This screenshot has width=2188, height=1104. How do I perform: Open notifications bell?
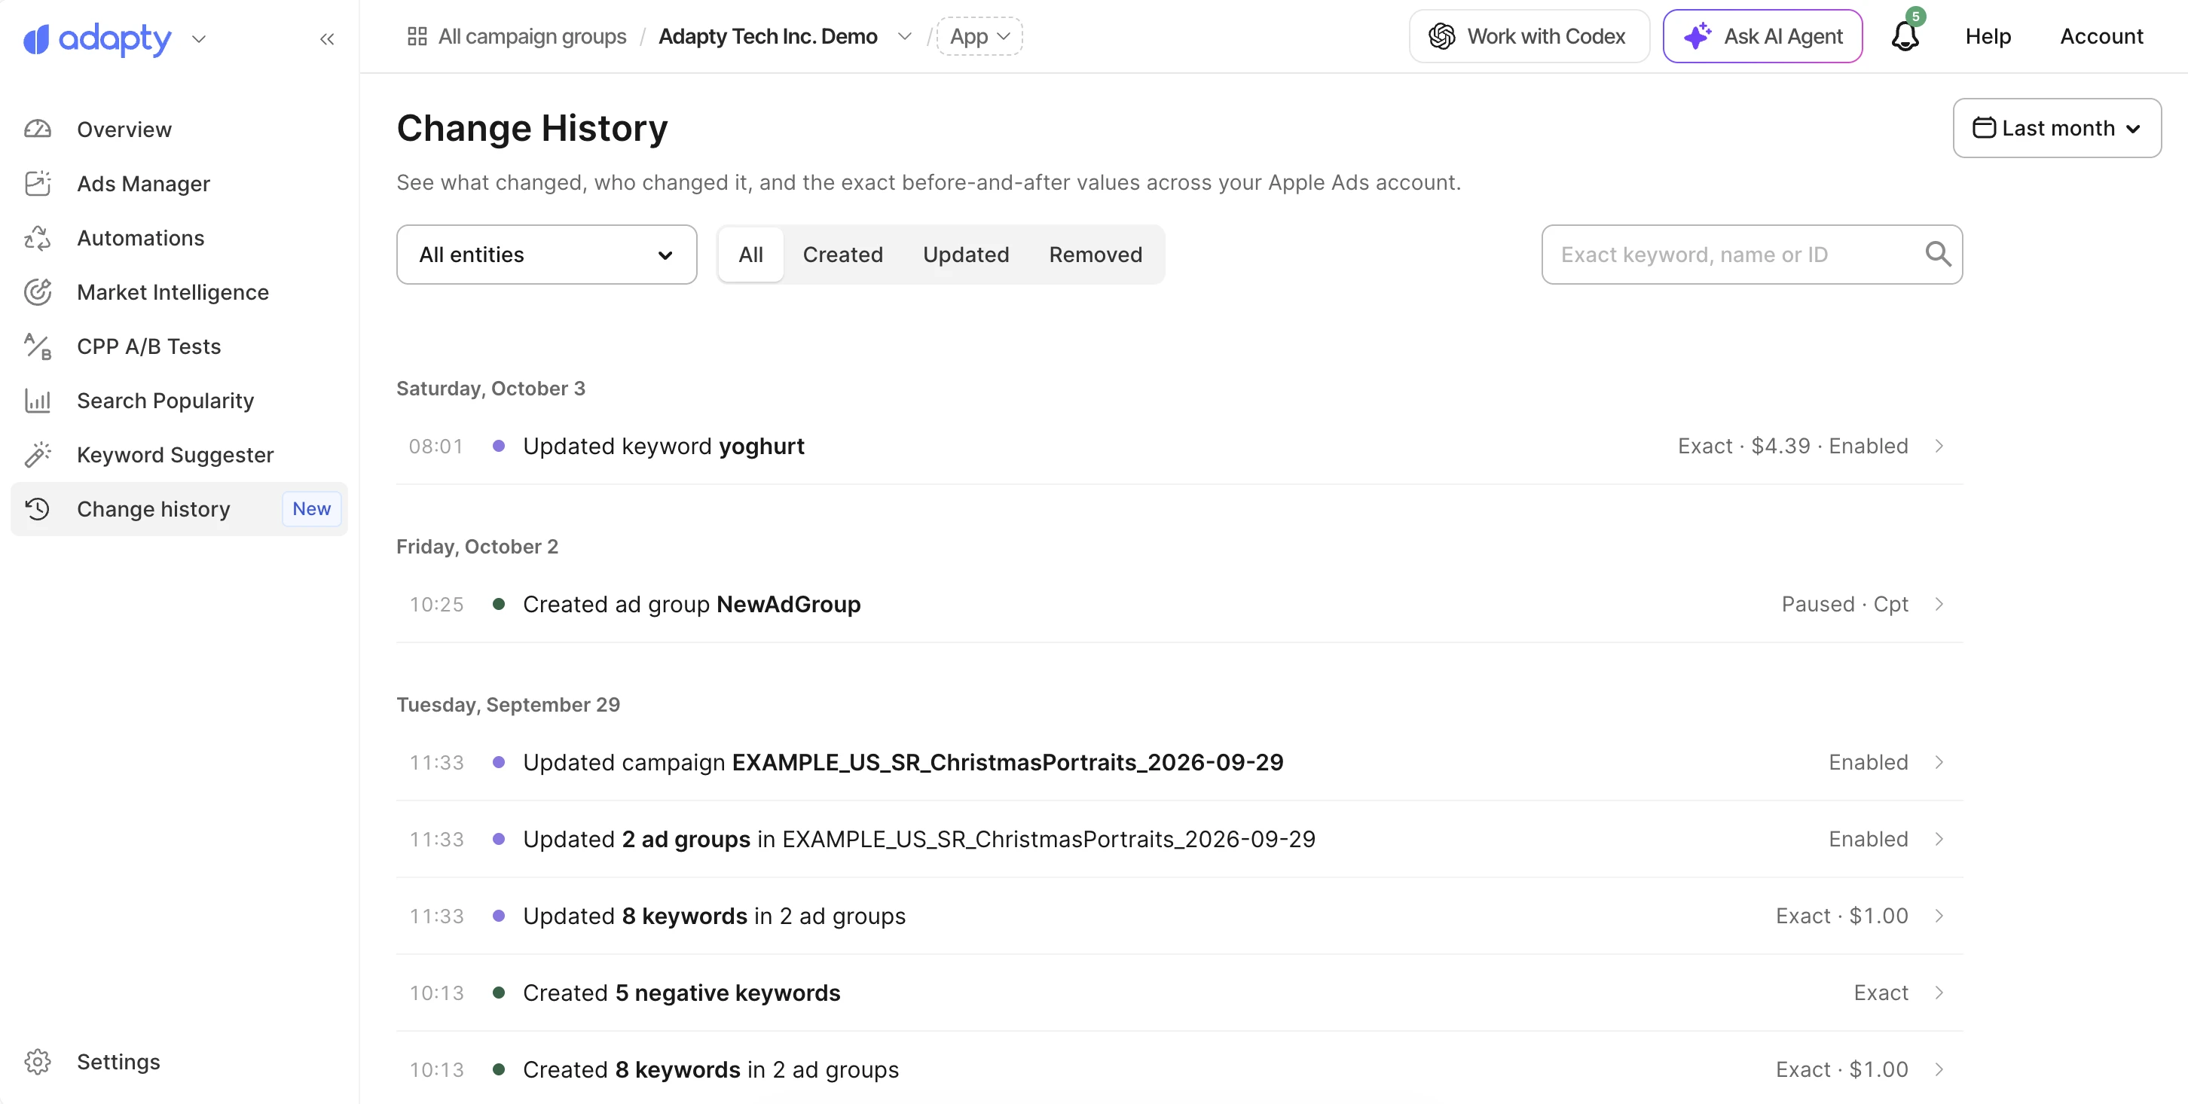point(1905,35)
